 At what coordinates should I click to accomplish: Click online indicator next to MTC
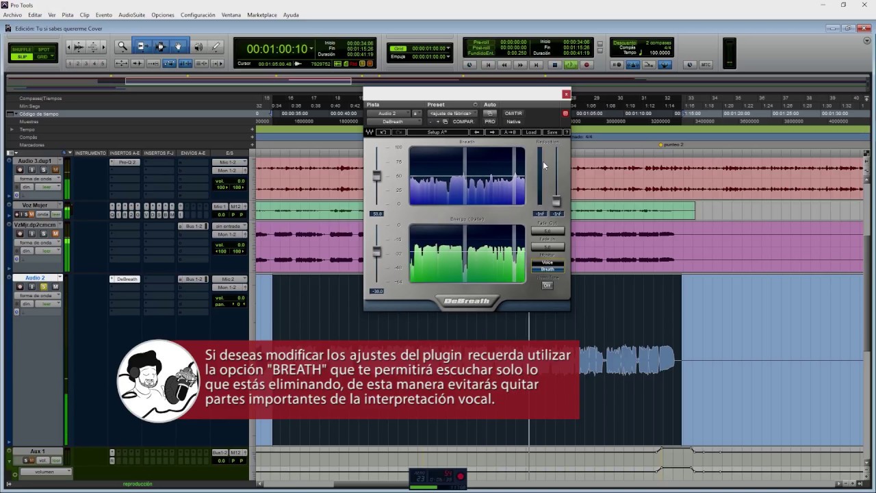[689, 65]
